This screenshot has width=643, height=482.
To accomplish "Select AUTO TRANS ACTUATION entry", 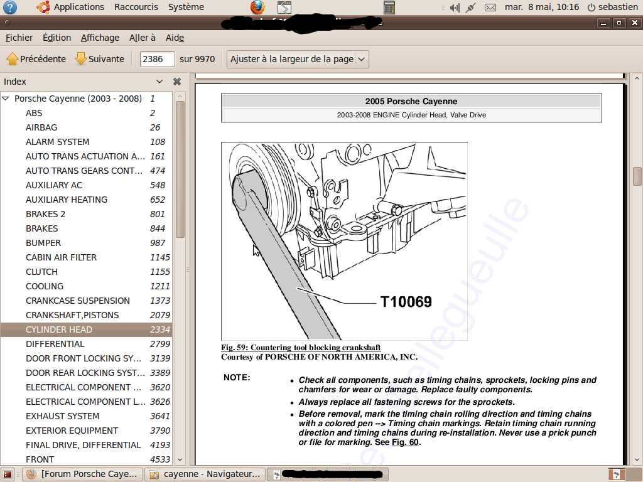I will (x=86, y=156).
